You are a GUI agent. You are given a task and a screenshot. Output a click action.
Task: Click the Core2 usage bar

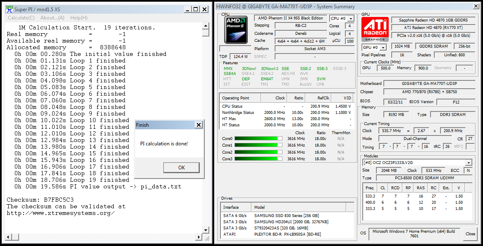tap(258, 152)
